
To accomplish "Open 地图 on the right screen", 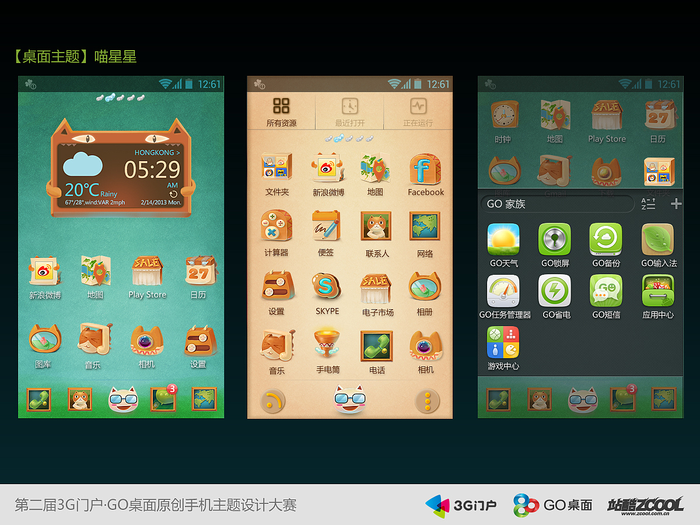I will (x=555, y=115).
